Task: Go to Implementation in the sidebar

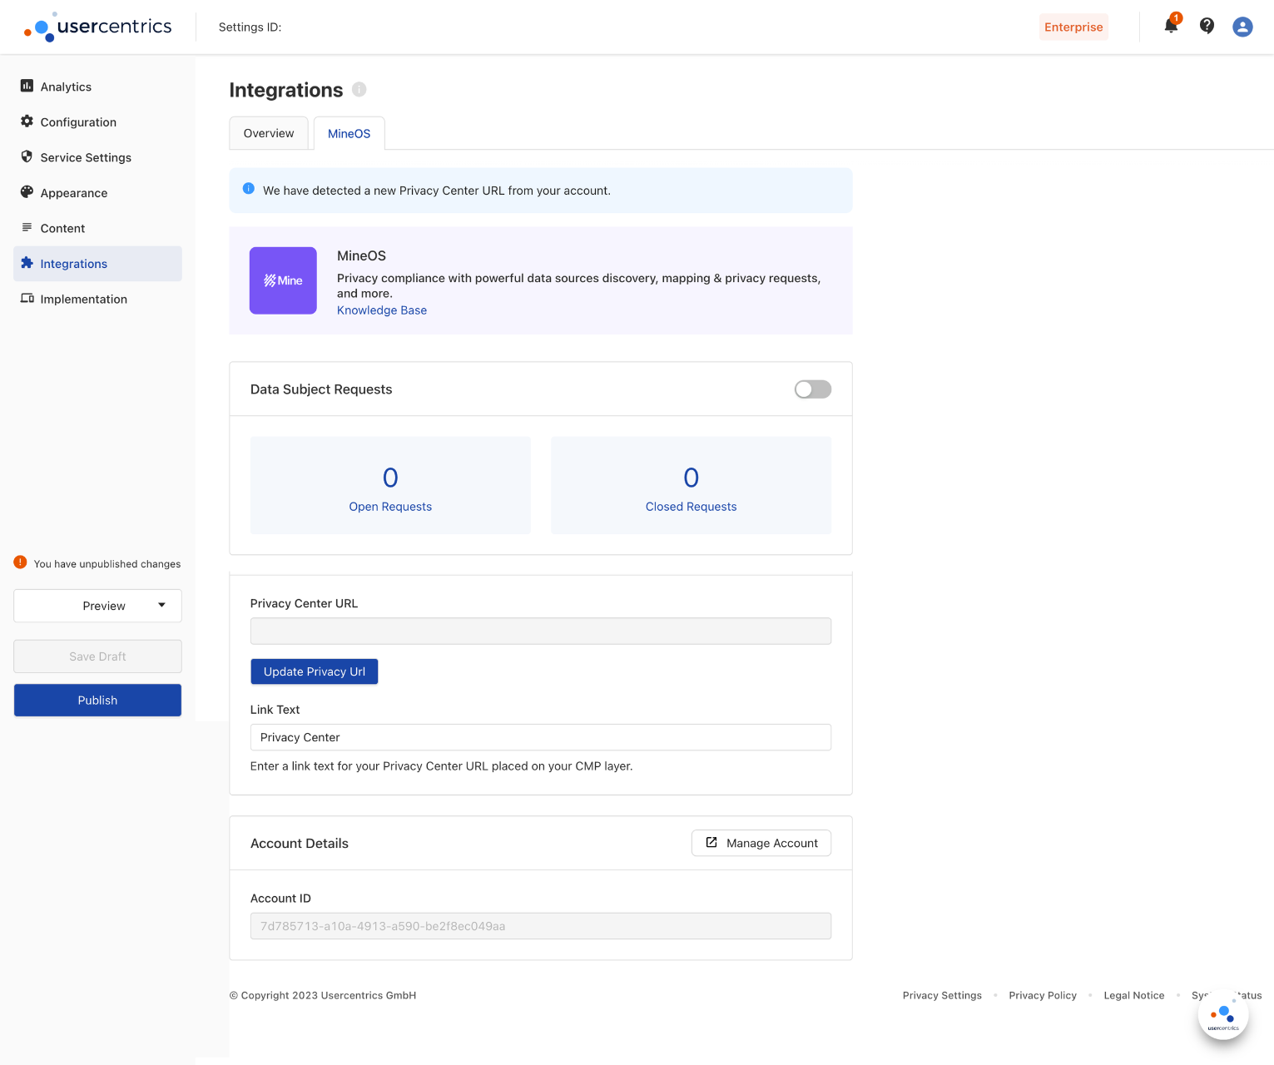Action: (97, 300)
